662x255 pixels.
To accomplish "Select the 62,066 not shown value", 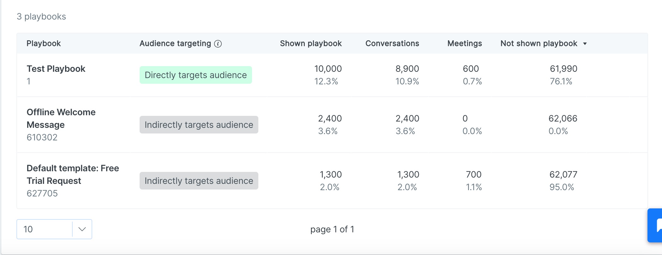I will pos(563,118).
